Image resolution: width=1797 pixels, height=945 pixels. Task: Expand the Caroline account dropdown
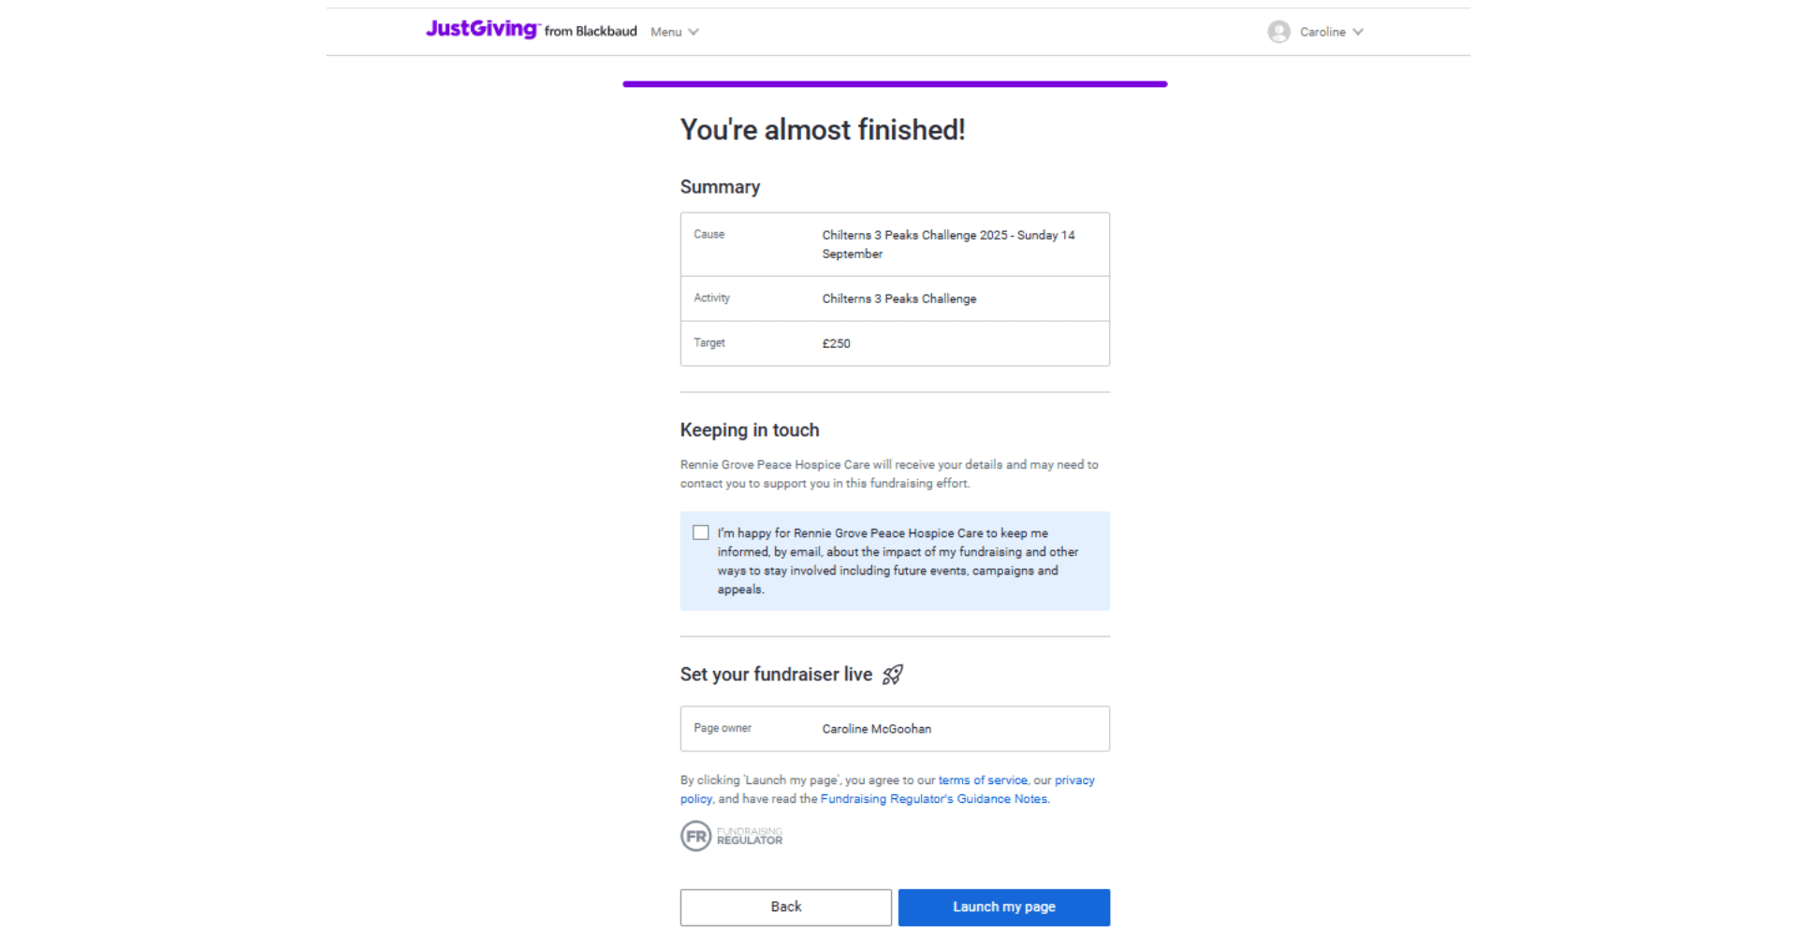1316,32
